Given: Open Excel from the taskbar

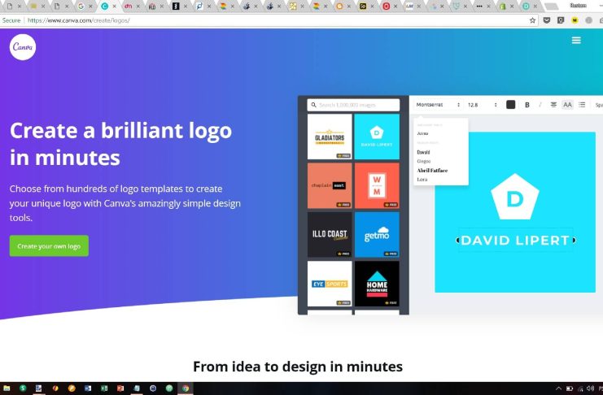Looking at the screenshot, I should tap(104, 388).
